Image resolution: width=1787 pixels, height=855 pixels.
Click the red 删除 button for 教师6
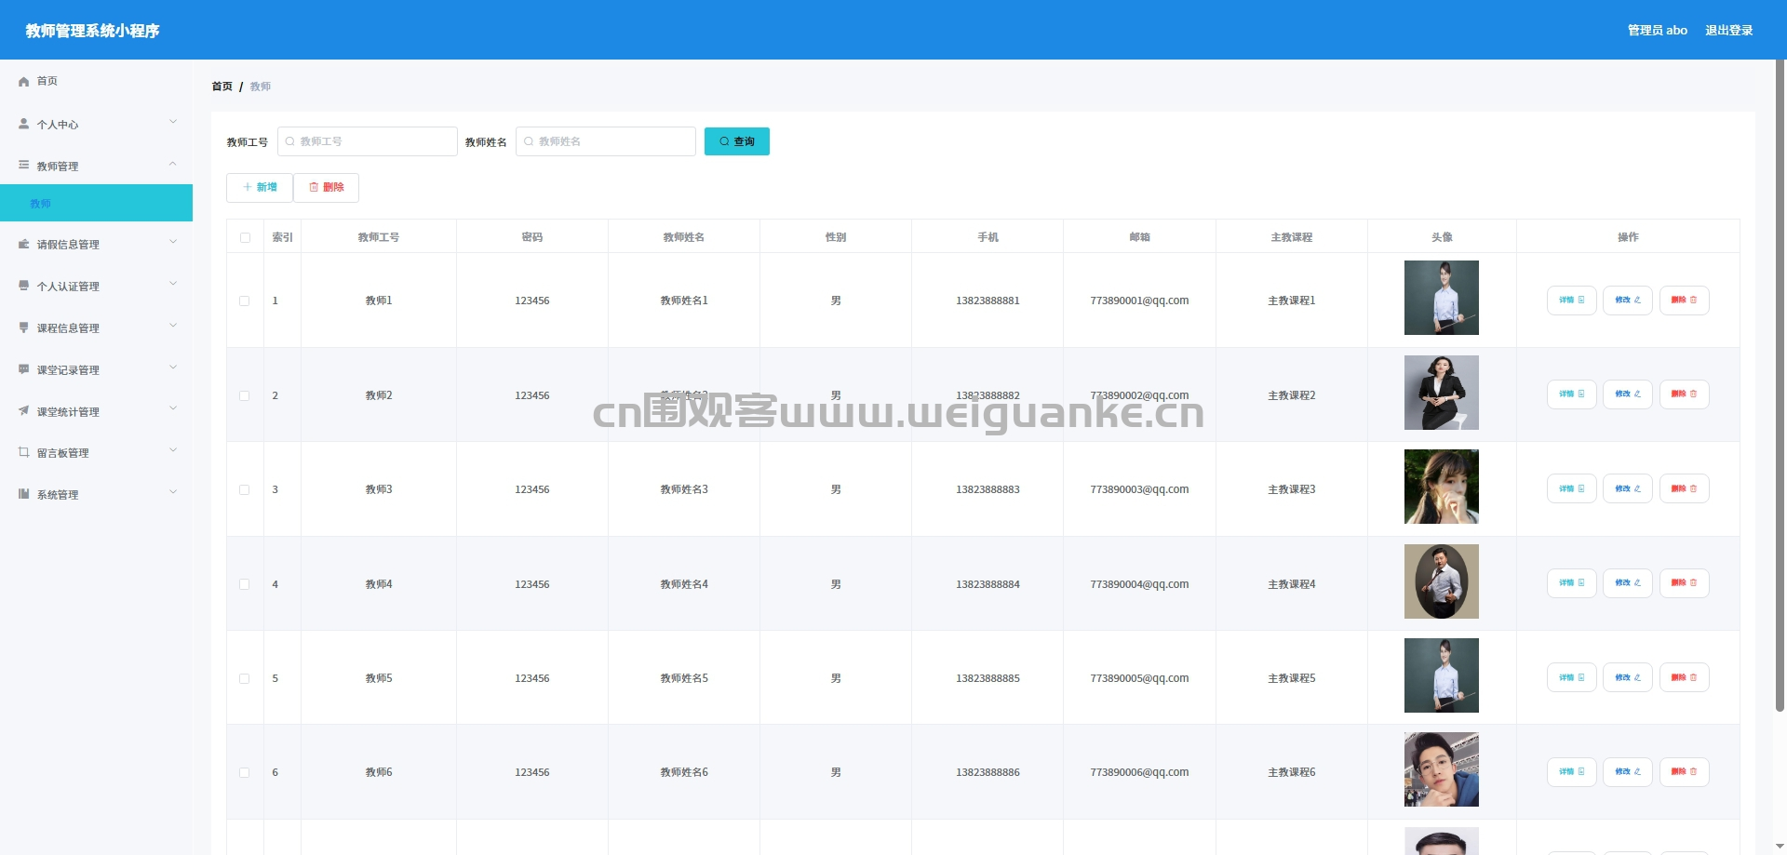pos(1684,772)
